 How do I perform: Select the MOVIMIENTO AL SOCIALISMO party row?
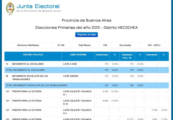31,64
